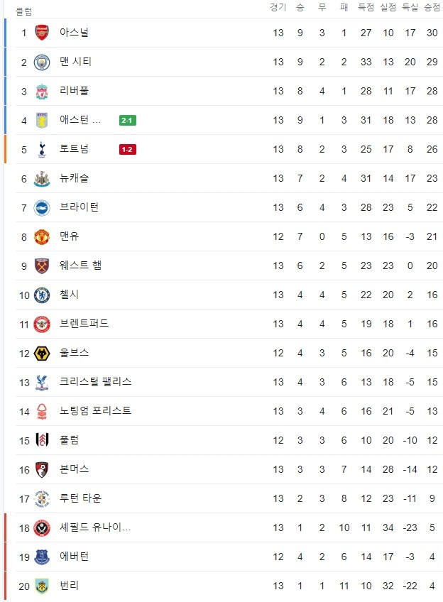The height and width of the screenshot is (602, 443).
Task: Click the 승점 column header
Action: click(x=432, y=7)
